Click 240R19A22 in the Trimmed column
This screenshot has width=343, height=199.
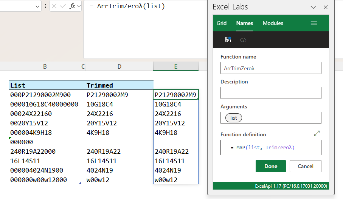[x=104, y=151]
